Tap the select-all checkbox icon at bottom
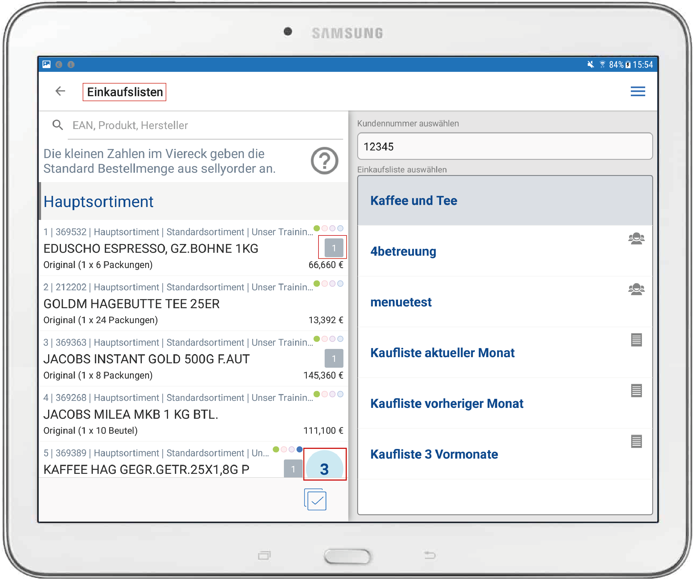Image resolution: width=693 pixels, height=580 pixels. click(x=316, y=500)
